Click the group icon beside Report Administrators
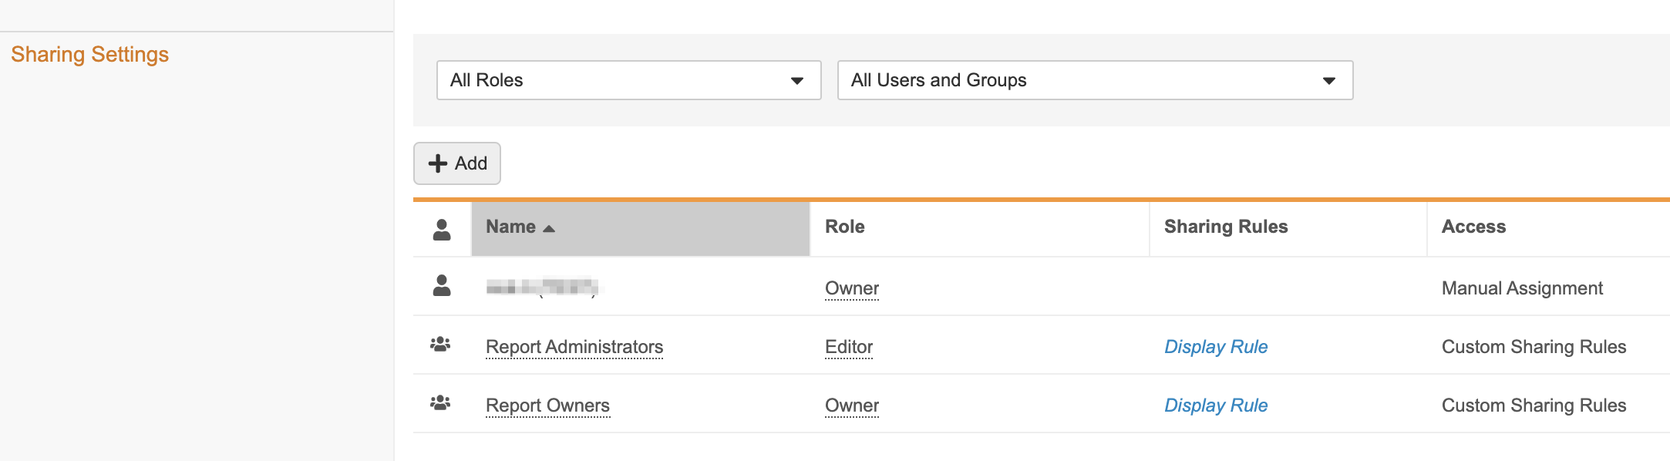 point(440,345)
